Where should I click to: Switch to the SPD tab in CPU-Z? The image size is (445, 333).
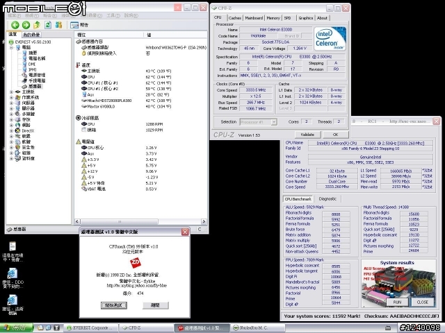[x=288, y=18]
